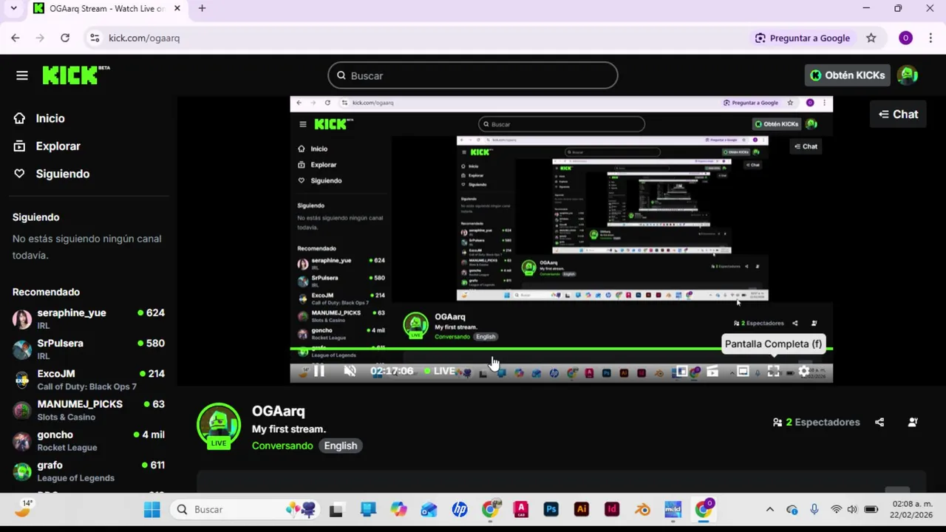Click the green stream progress bar
The image size is (946, 532).
(561, 348)
